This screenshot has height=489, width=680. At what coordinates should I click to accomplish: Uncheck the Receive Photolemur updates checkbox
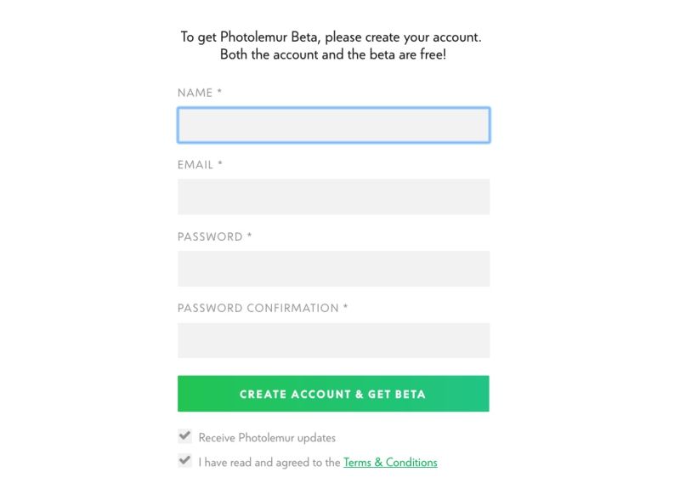(184, 436)
